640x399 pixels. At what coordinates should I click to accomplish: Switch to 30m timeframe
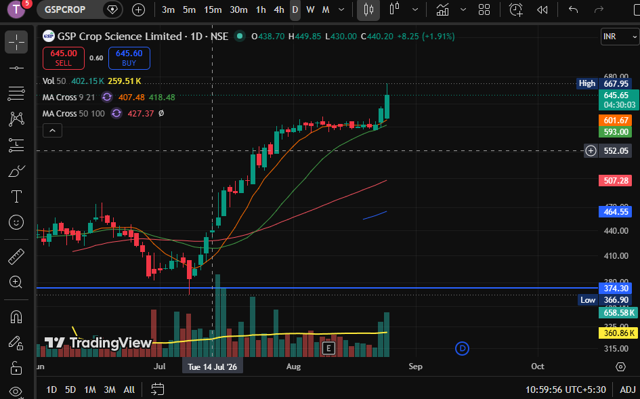point(238,9)
